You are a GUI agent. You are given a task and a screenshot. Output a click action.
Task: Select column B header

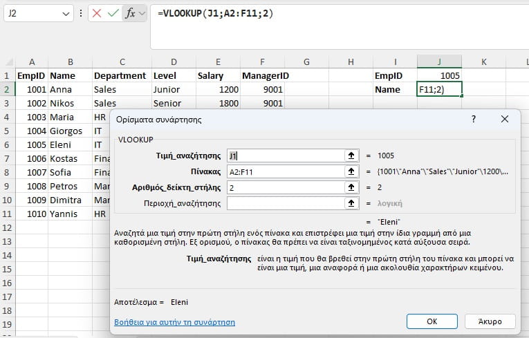[70, 62]
